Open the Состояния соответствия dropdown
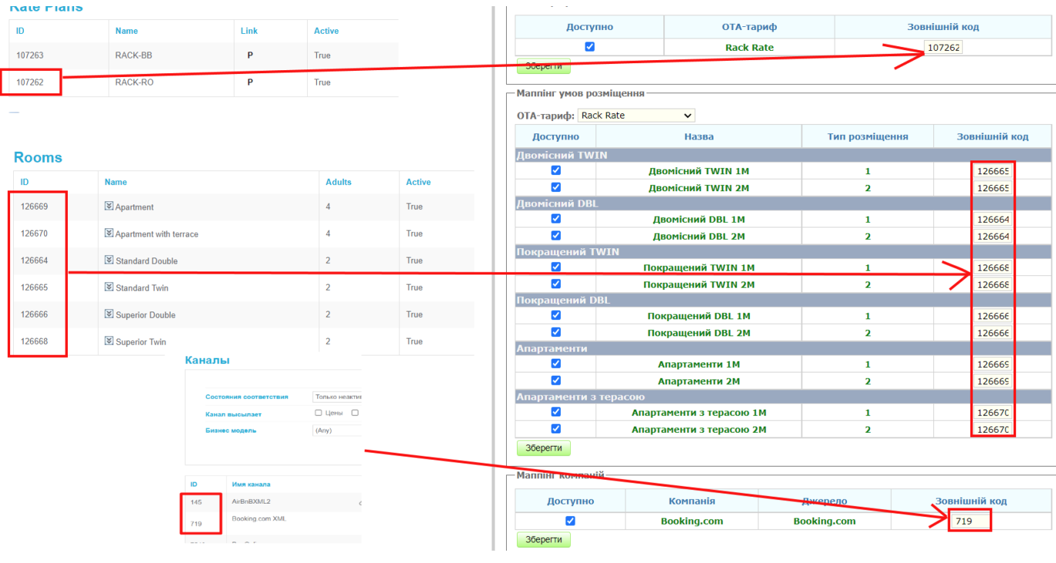This screenshot has width=1056, height=563. click(x=337, y=396)
